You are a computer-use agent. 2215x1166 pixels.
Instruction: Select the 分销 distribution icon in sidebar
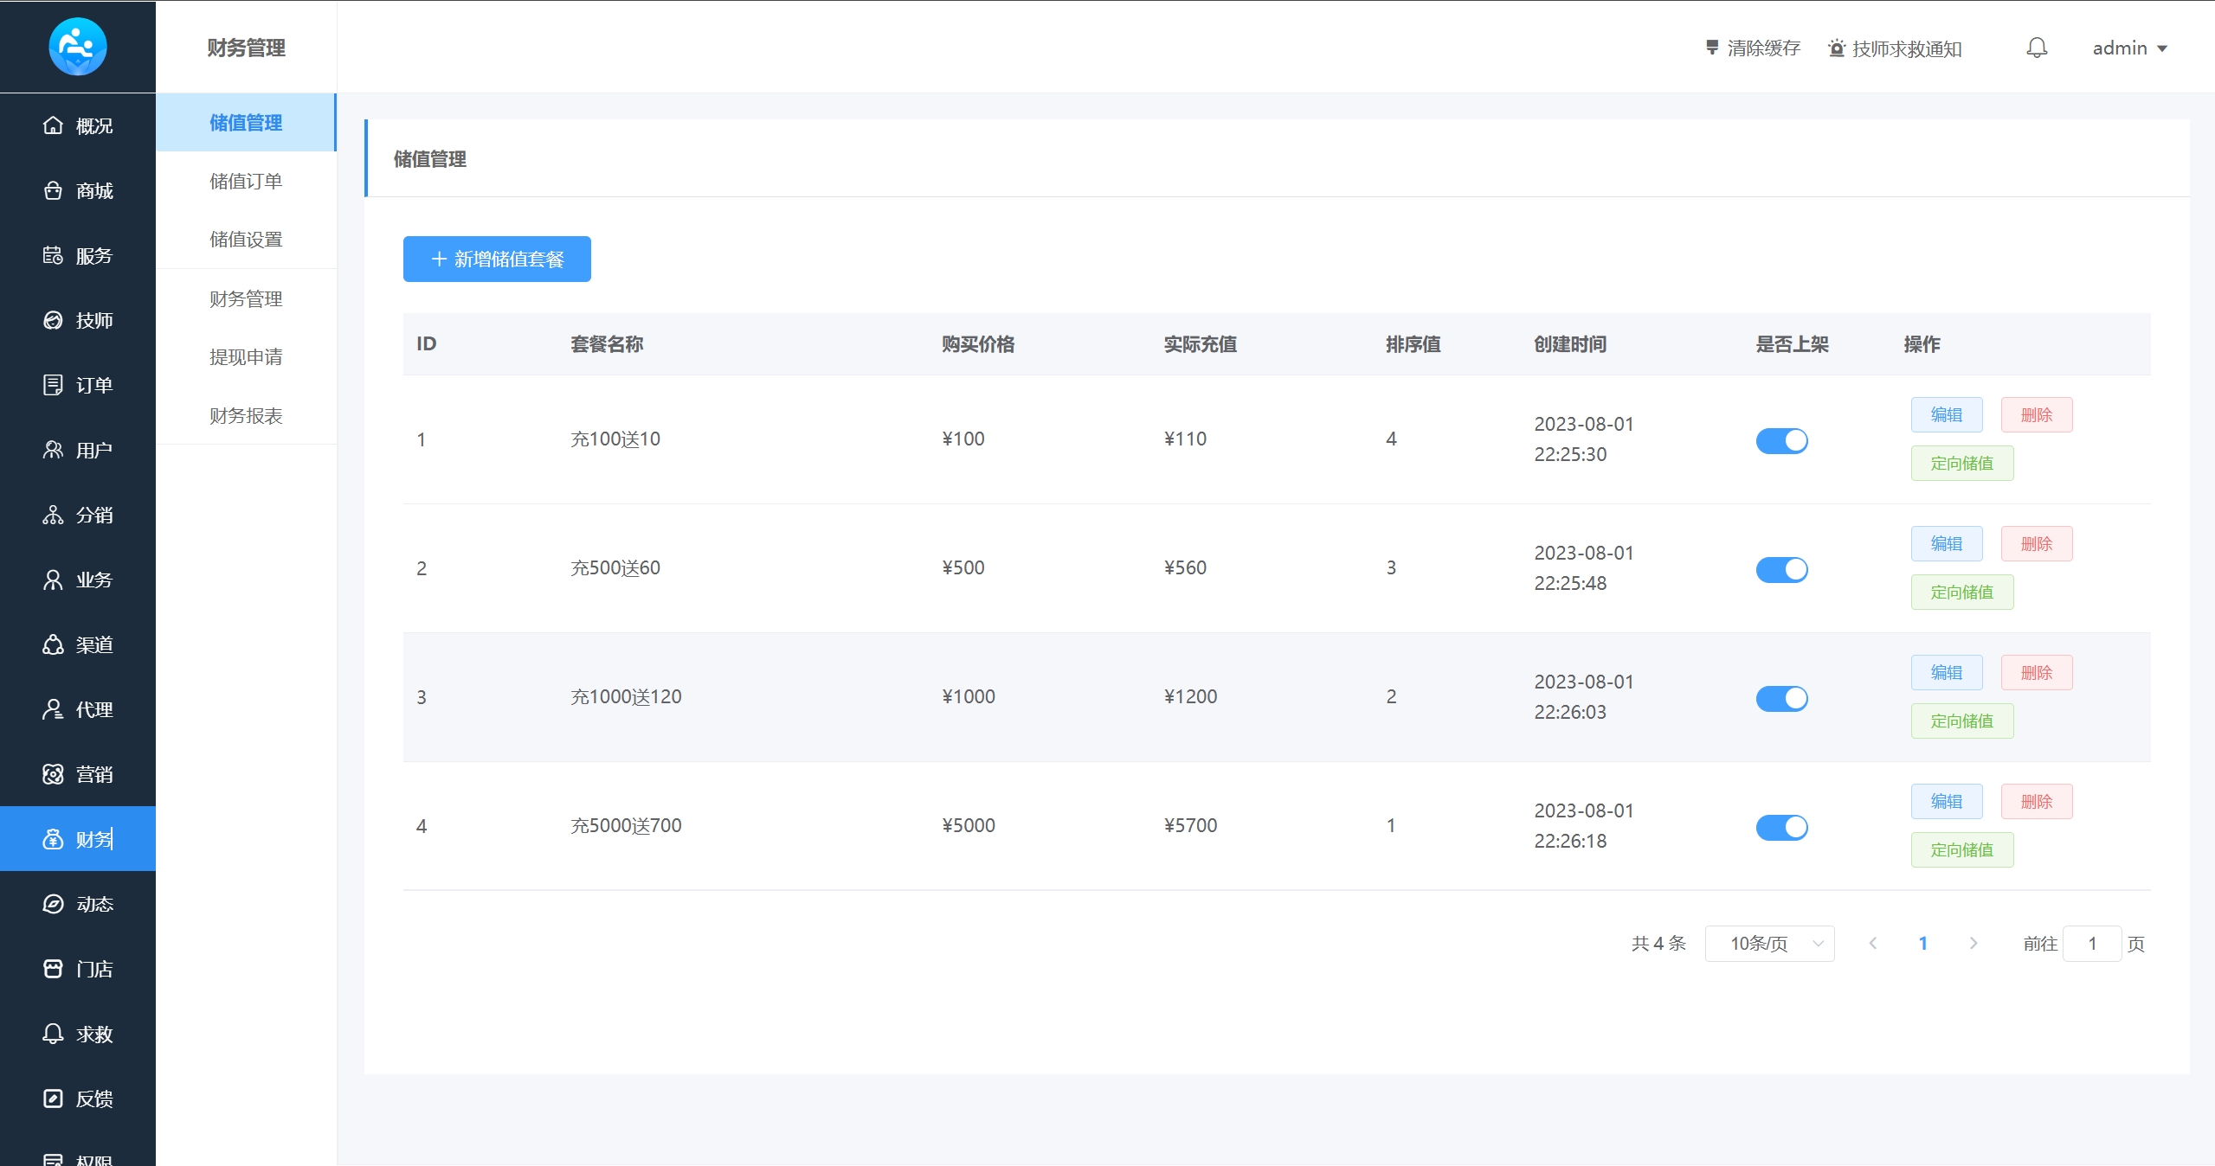[x=53, y=515]
